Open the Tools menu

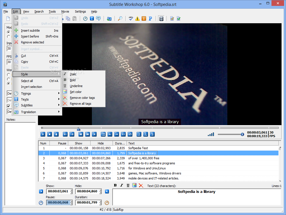[x=52, y=11]
